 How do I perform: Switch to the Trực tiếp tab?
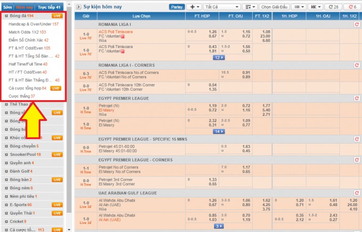pyautogui.click(x=49, y=8)
